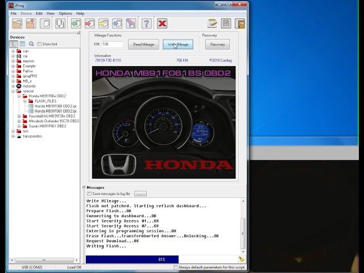Switch Devices panel to tree view icon
This screenshot has width=364, height=273.
pyautogui.click(x=14, y=44)
